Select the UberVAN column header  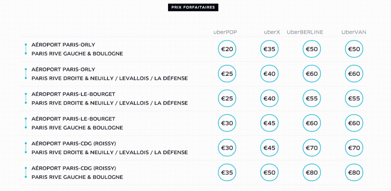[x=354, y=32]
